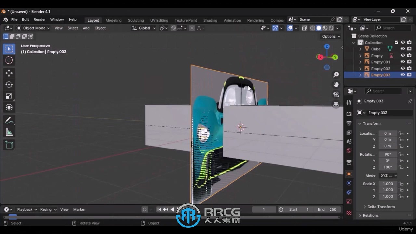Image resolution: width=416 pixels, height=234 pixels.
Task: Select the Measure tool
Action: coord(9,132)
